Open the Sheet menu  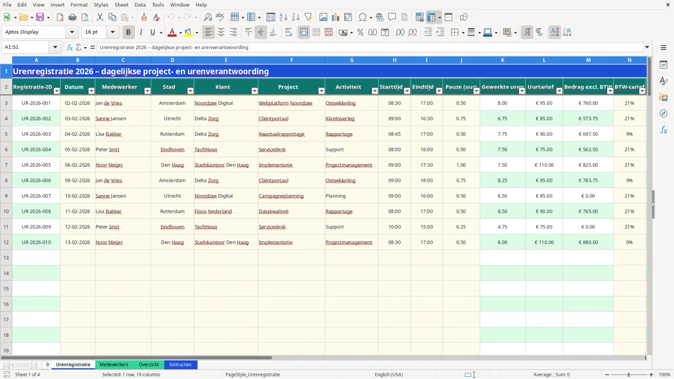click(121, 4)
